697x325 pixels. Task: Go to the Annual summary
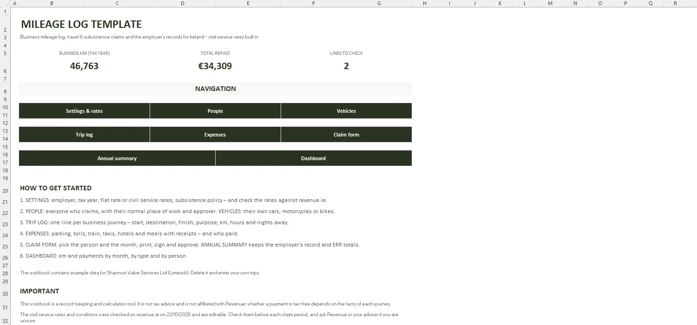[x=117, y=158]
